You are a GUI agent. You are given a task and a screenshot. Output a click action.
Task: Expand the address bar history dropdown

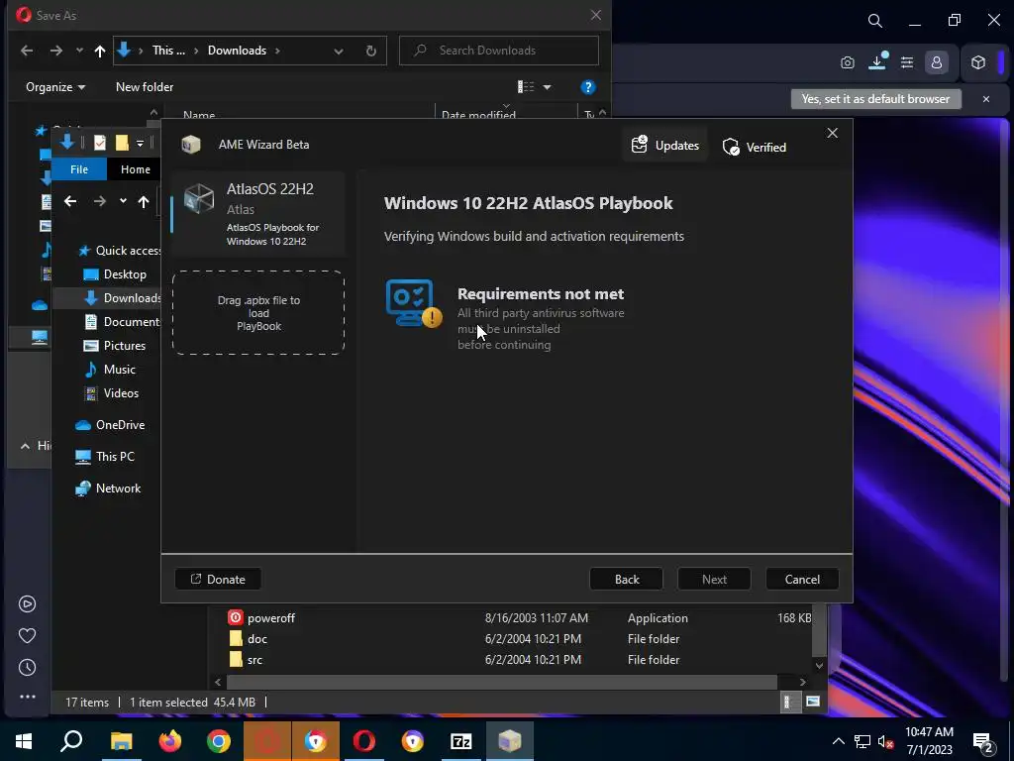(x=339, y=51)
